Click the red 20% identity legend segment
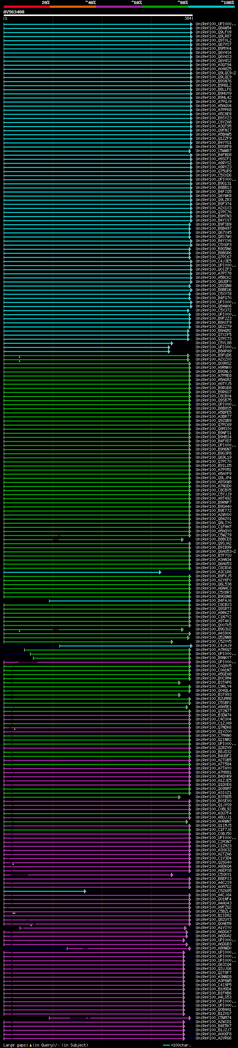 click(26, 7)
